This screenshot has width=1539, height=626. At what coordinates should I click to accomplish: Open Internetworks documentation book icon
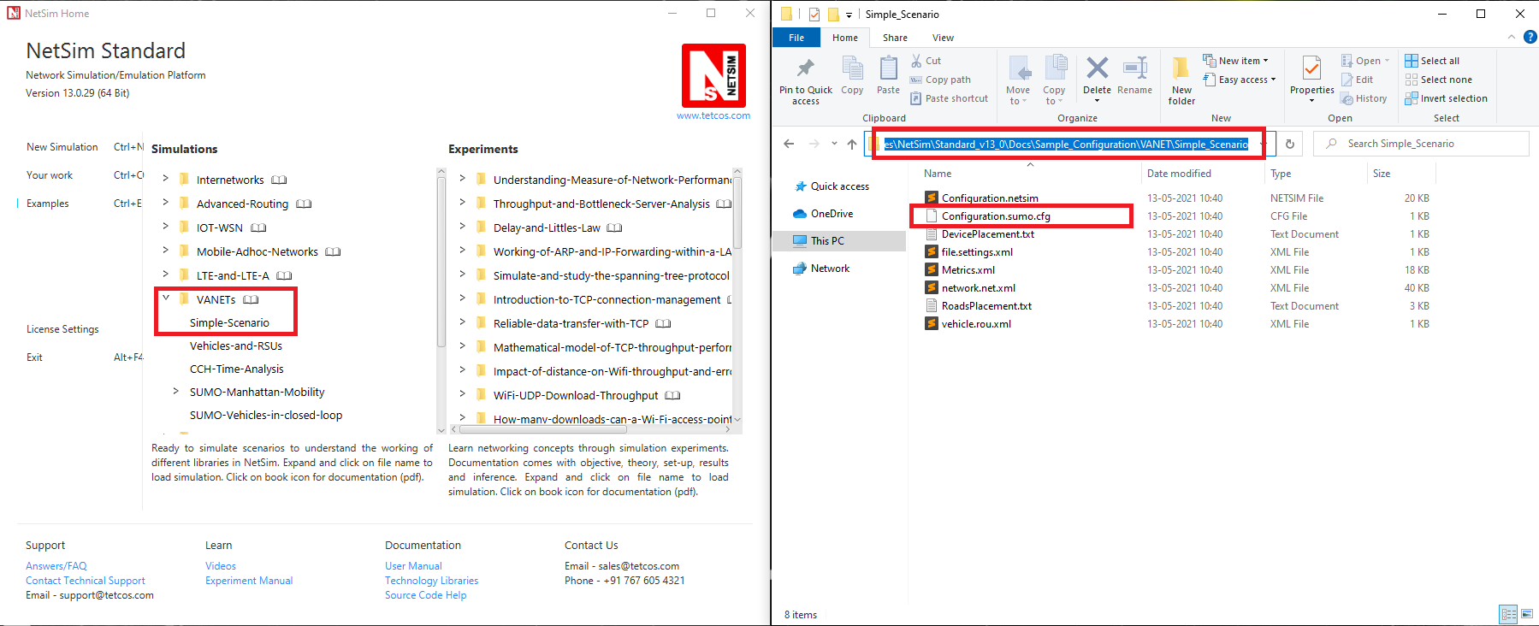[x=279, y=180]
